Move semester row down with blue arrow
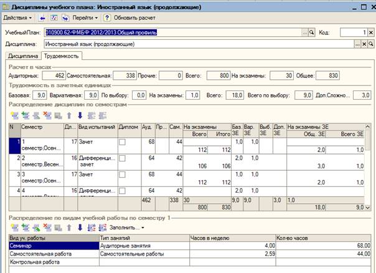 tap(80, 116)
